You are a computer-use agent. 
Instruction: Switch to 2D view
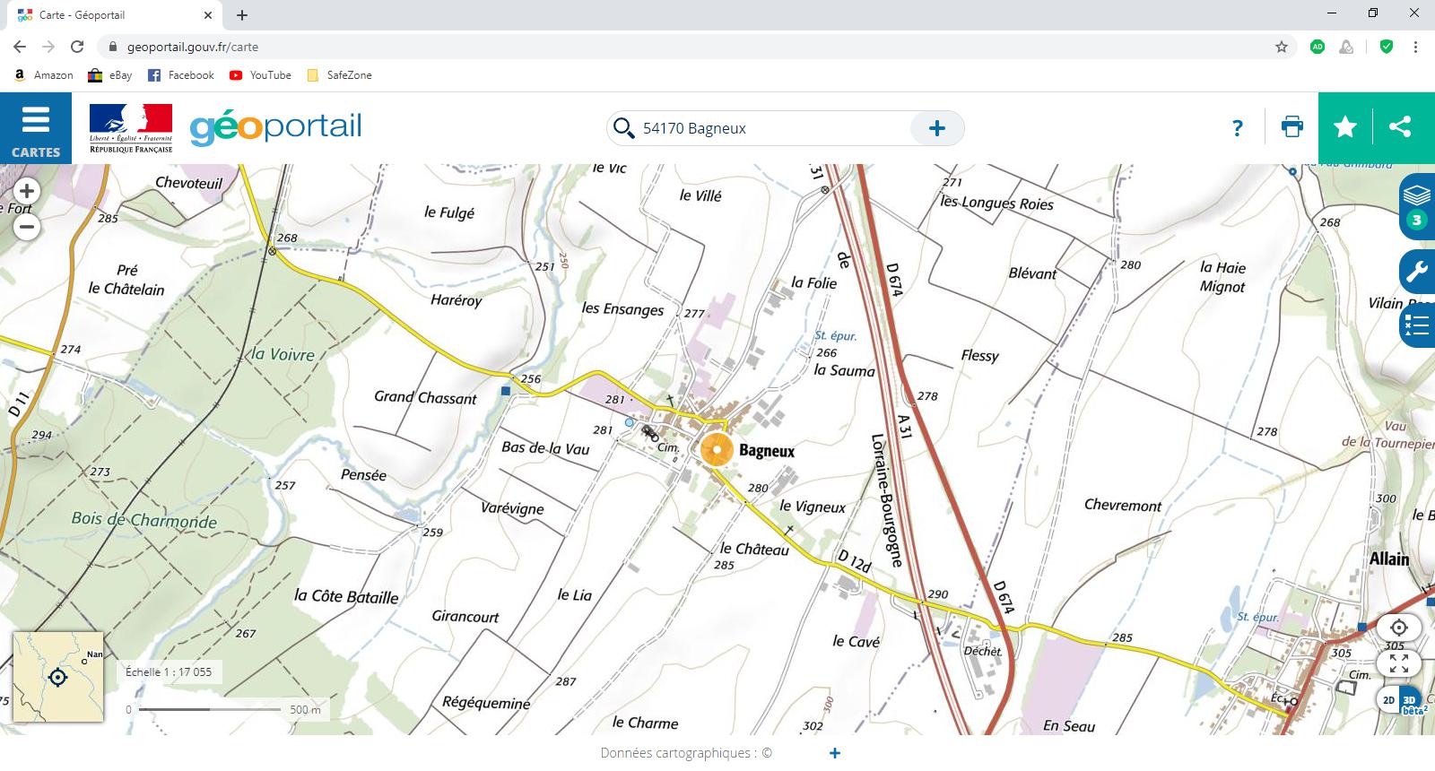(1388, 700)
